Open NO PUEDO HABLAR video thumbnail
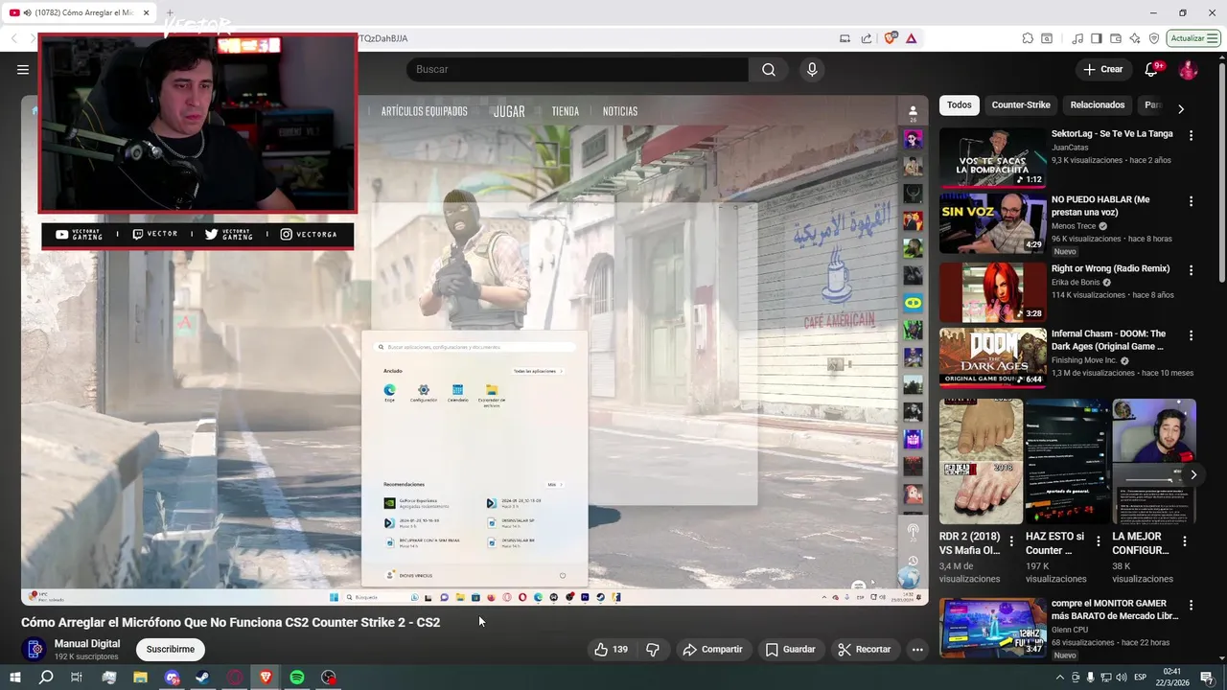 coord(992,222)
